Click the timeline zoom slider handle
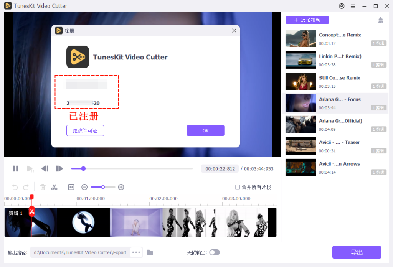The image size is (393, 267). tap(103, 187)
